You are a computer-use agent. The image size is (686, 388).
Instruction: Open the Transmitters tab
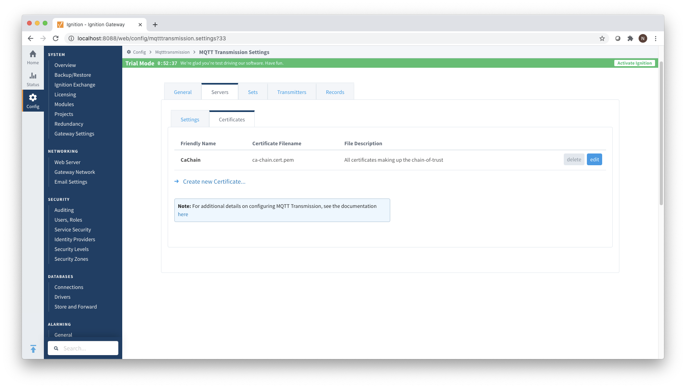click(x=292, y=92)
